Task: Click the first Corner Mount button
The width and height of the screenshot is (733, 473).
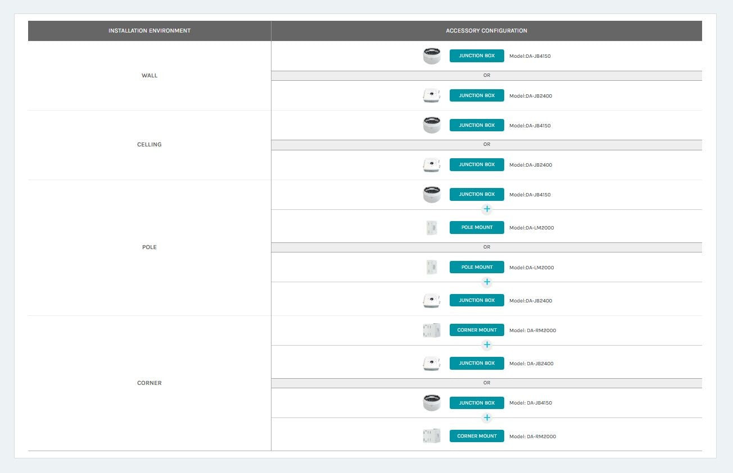Action: click(477, 330)
